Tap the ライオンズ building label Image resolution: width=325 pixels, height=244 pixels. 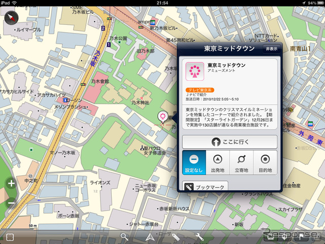click(x=100, y=182)
